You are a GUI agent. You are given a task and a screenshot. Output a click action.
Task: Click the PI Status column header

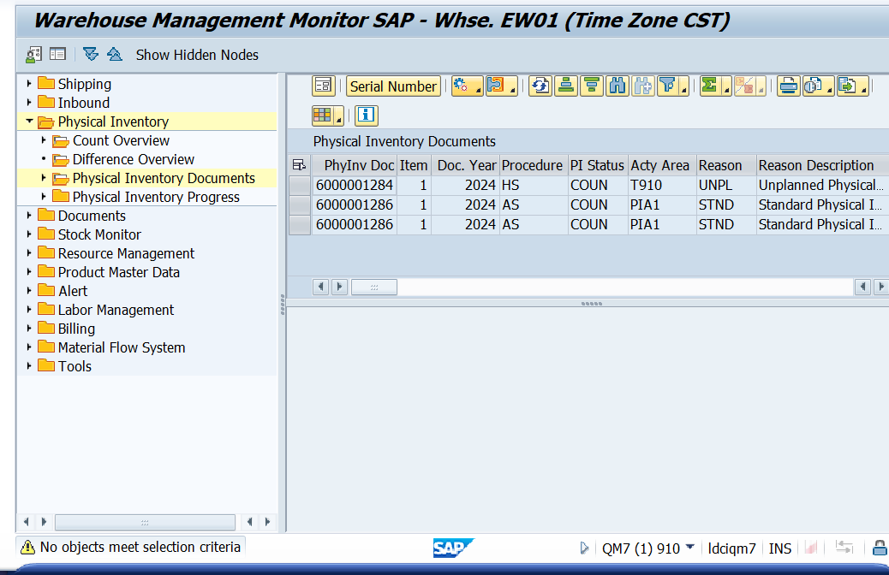[598, 165]
